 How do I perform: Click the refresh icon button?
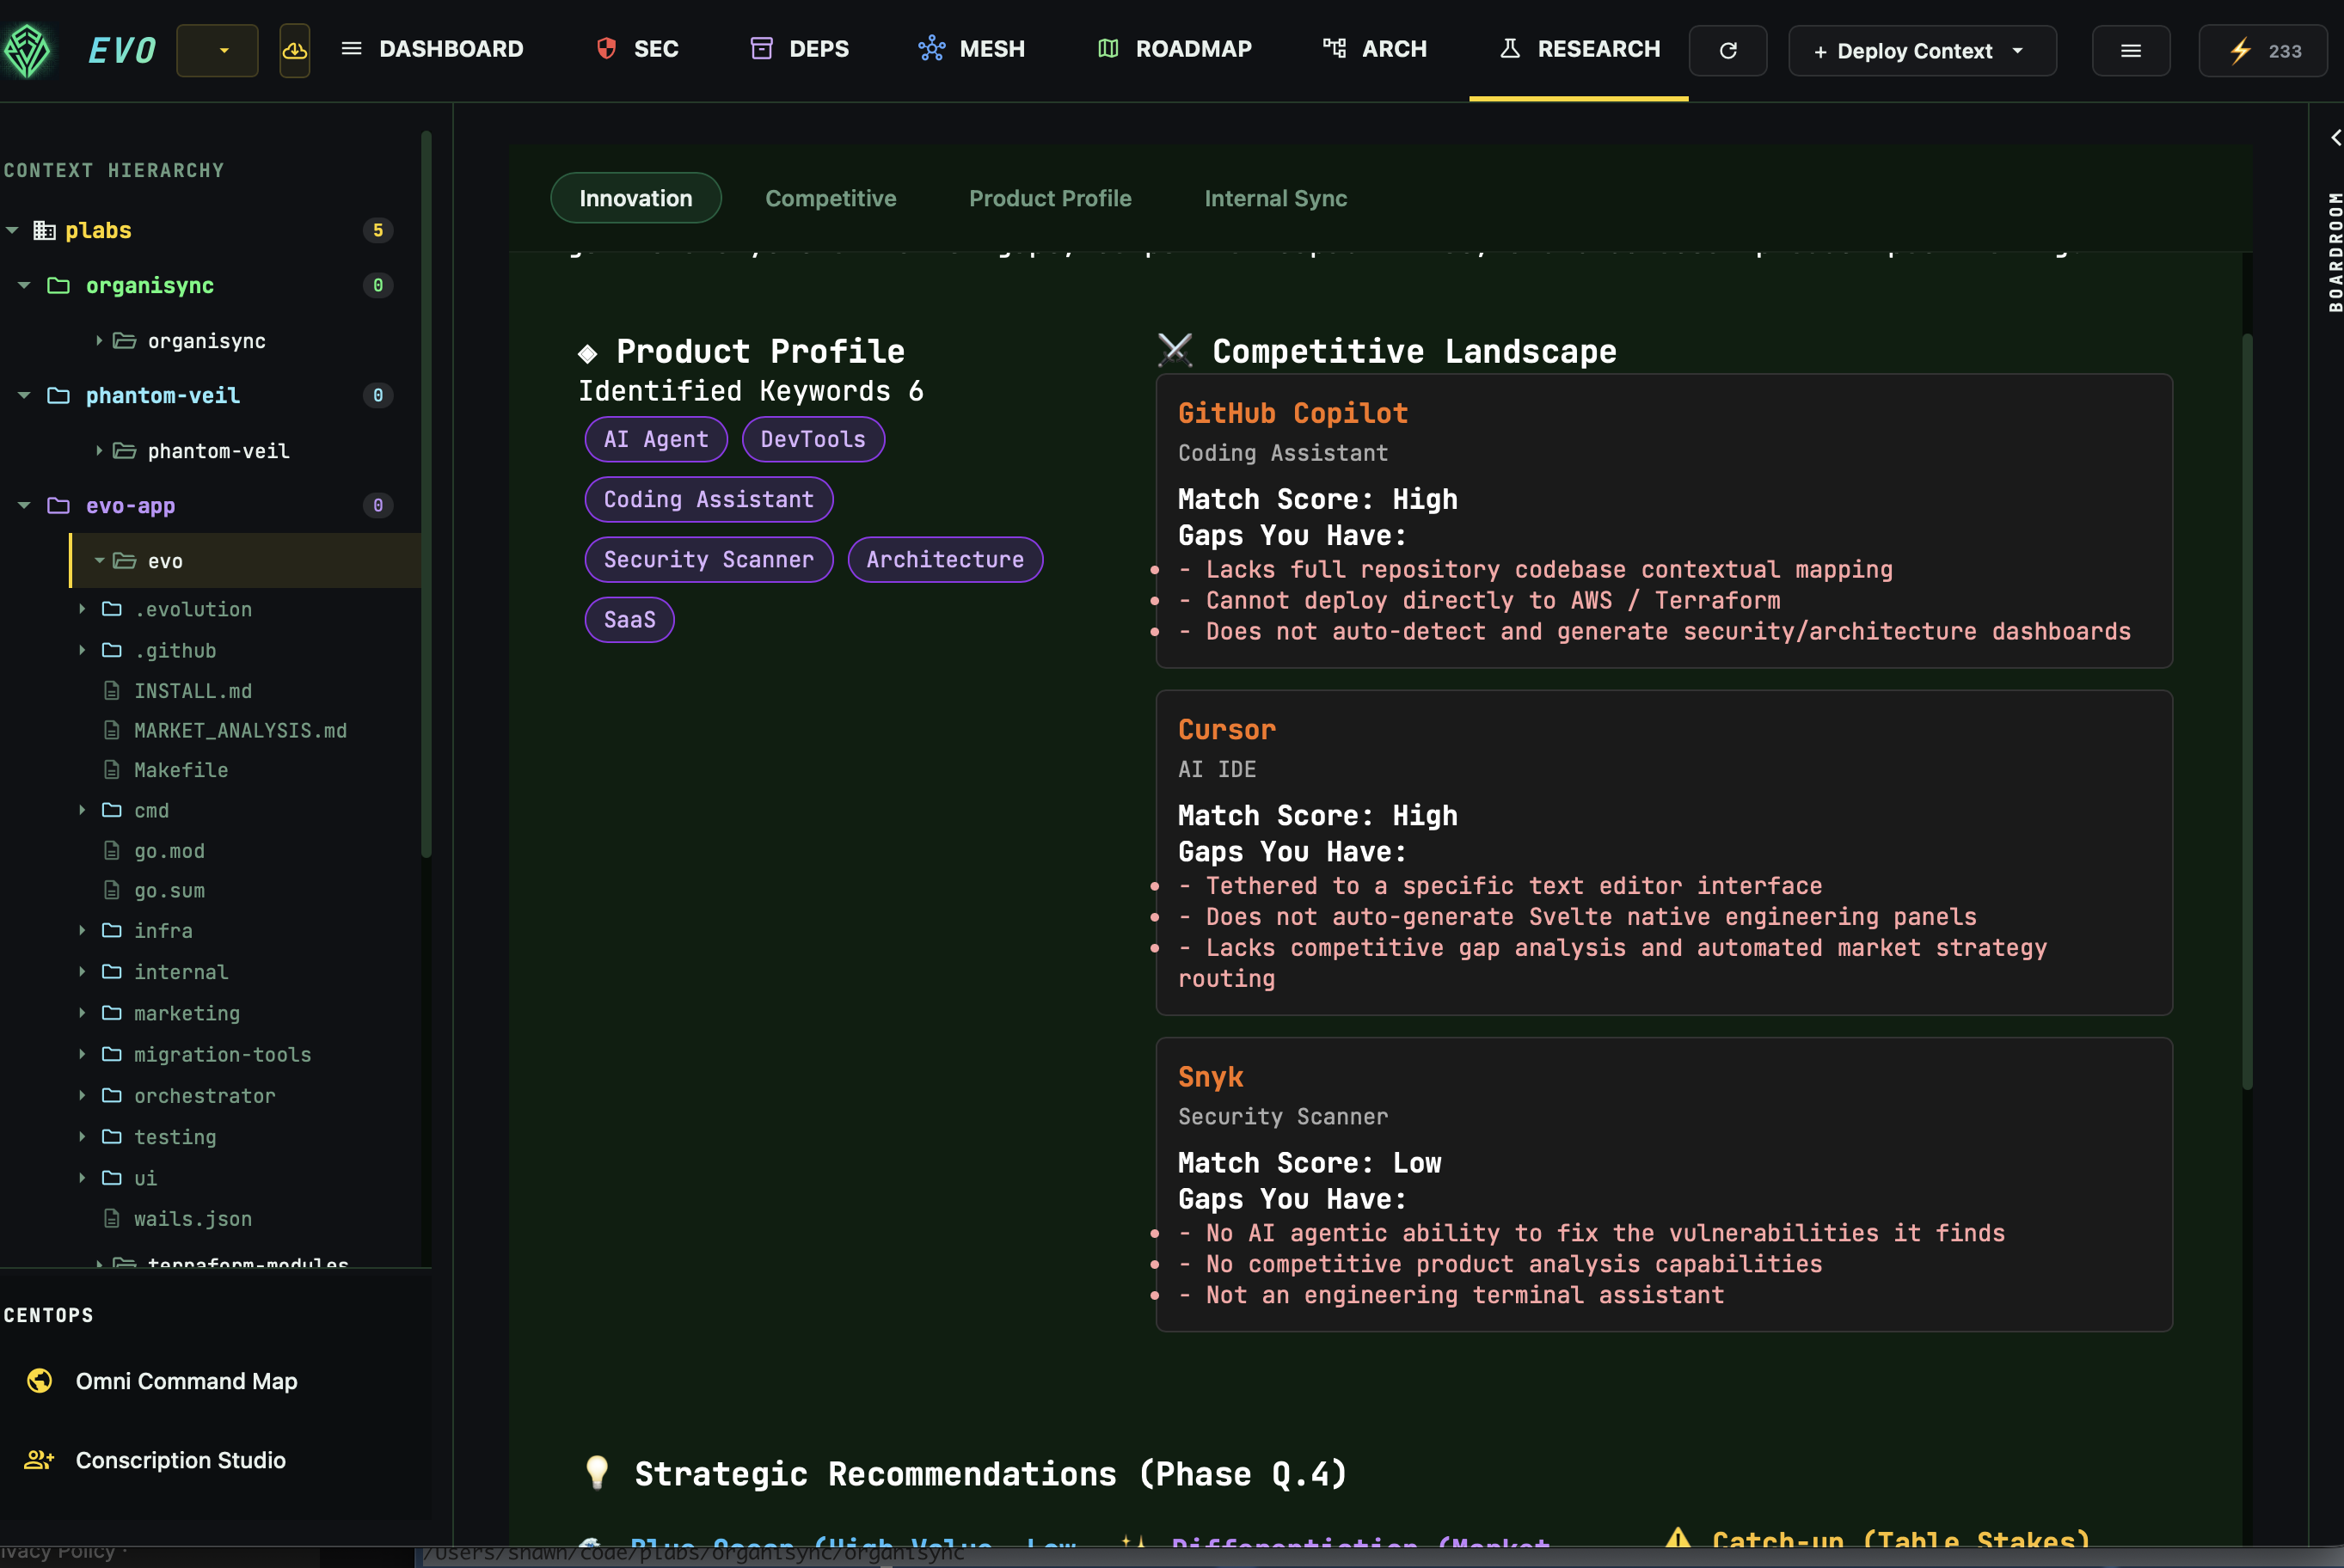(x=1728, y=51)
